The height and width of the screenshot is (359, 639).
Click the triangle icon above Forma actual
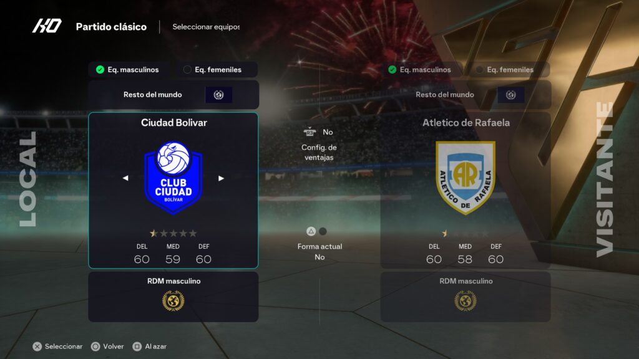(x=311, y=231)
